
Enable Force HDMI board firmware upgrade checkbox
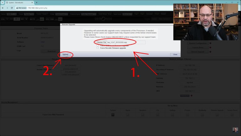pos(98,45)
